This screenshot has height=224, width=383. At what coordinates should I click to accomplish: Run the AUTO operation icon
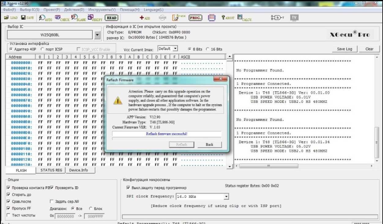[x=46, y=18]
